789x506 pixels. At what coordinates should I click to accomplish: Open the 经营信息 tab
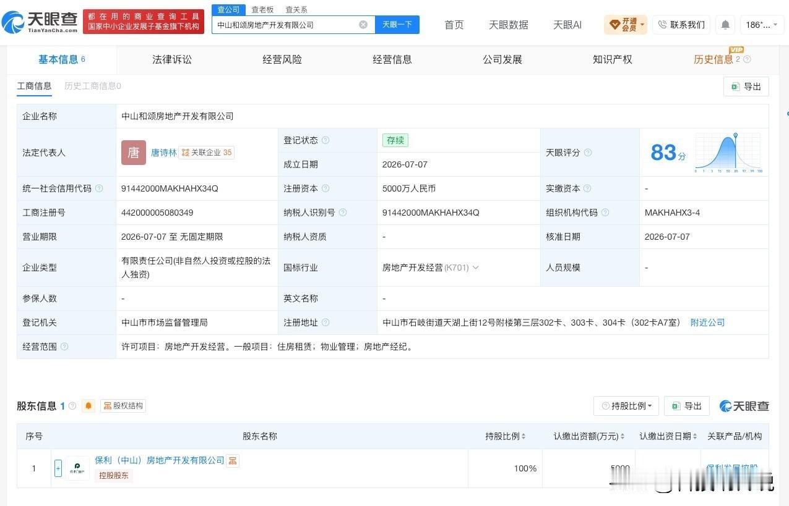pos(392,59)
